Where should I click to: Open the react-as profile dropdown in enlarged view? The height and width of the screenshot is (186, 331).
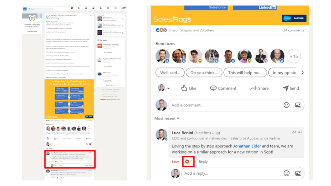[x=164, y=88]
